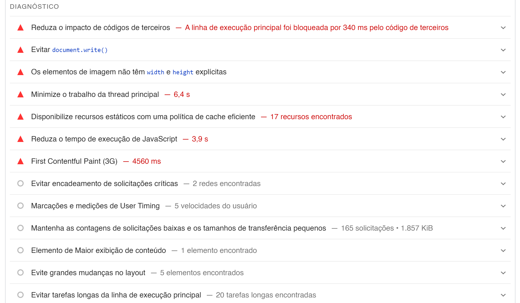This screenshot has width=520, height=303.
Task: Click warning icon next to cache policy item
Action: [x=21, y=116]
